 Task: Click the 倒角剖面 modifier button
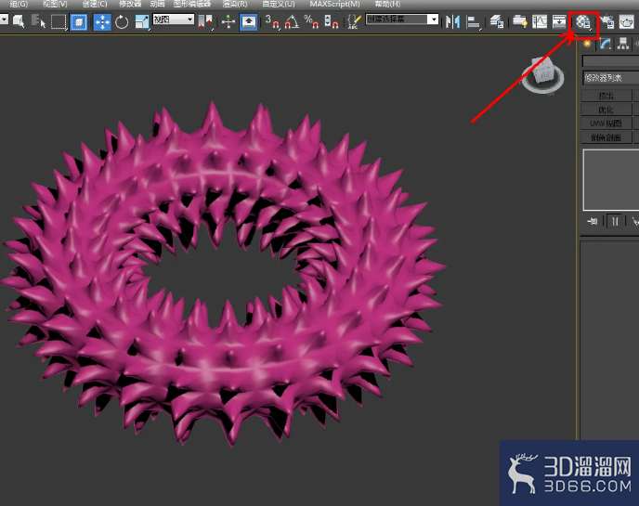[606, 137]
